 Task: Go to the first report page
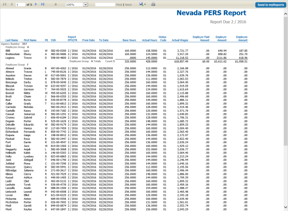tap(4, 4)
